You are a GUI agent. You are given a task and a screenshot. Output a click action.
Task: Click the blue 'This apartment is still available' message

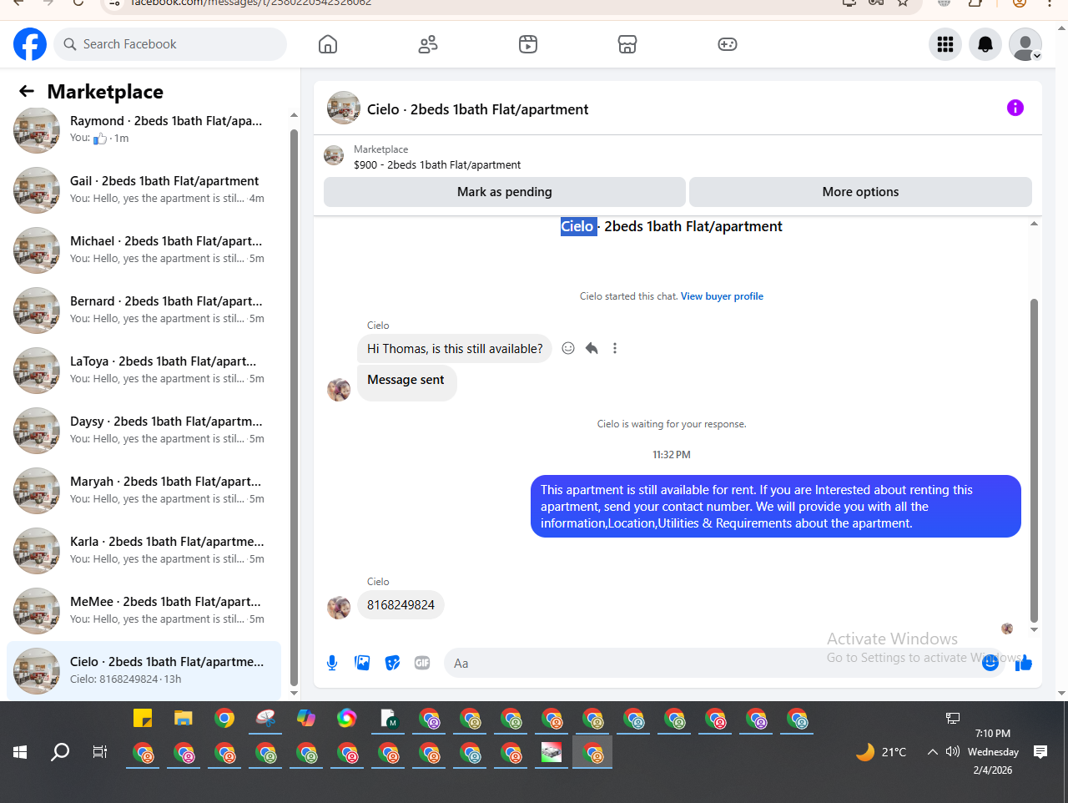point(776,507)
